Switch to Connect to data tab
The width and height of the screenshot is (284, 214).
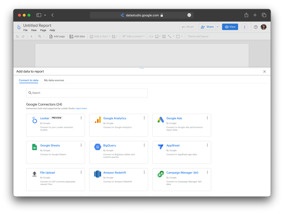[29, 80]
